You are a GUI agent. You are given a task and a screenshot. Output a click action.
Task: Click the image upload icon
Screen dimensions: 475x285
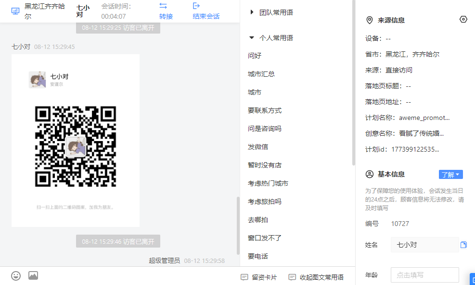point(33,275)
